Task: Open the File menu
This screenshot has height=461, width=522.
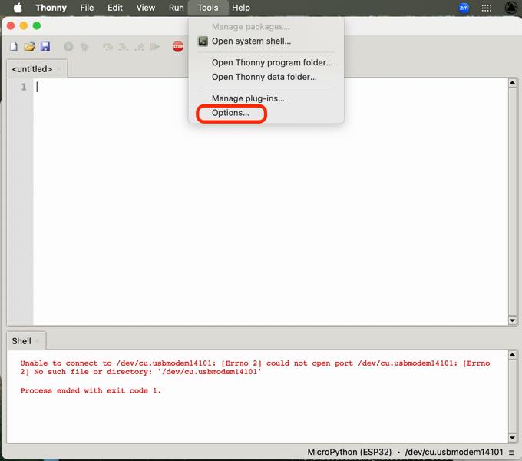Action: tap(87, 8)
